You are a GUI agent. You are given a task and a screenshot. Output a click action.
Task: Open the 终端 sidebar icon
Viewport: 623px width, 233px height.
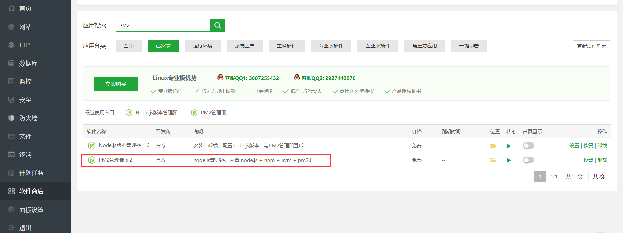(11, 154)
